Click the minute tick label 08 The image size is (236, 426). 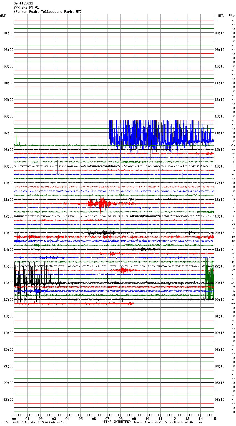coord(120,419)
